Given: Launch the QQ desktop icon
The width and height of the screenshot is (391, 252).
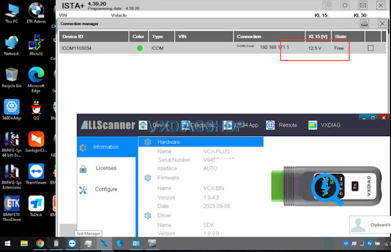Looking at the screenshot, I should (36, 110).
